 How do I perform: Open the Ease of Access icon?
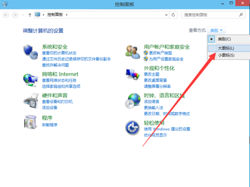tap(132, 128)
